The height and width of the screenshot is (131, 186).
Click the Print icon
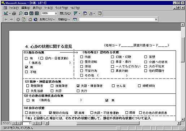[14, 13]
